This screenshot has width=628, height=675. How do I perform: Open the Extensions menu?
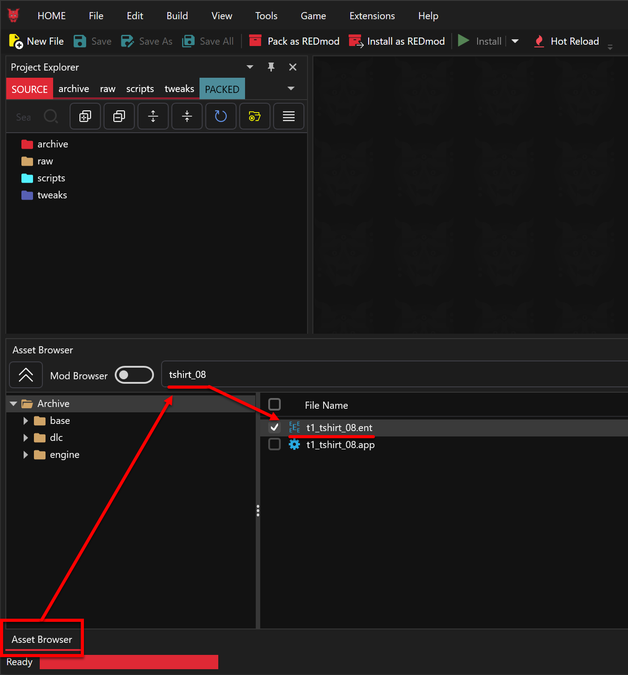[x=372, y=16]
